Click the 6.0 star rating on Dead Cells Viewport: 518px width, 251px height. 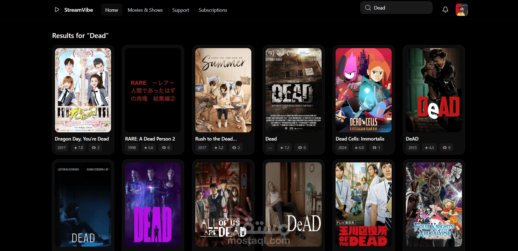point(359,148)
